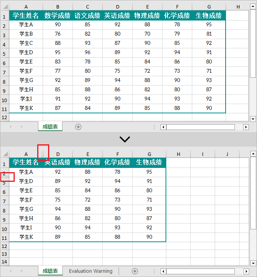Image resolution: width=257 pixels, height=277 pixels.
Task: Click 学生E chemistry score 86 in bottom sheet
Action: (117, 191)
